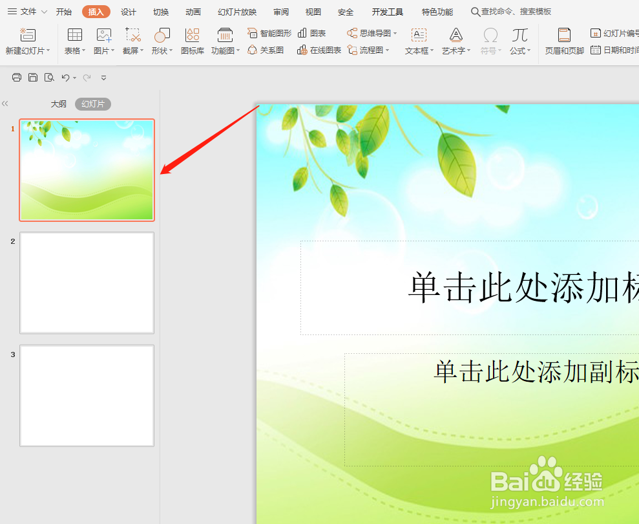Open the undo history dropdown arrow
This screenshot has height=524, width=639.
(74, 78)
